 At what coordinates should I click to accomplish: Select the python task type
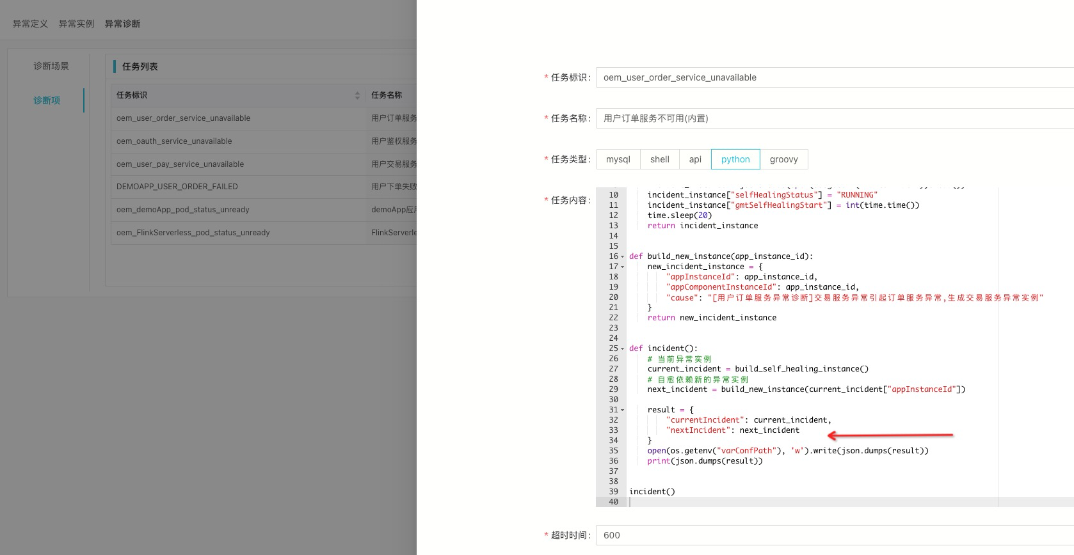pos(735,159)
